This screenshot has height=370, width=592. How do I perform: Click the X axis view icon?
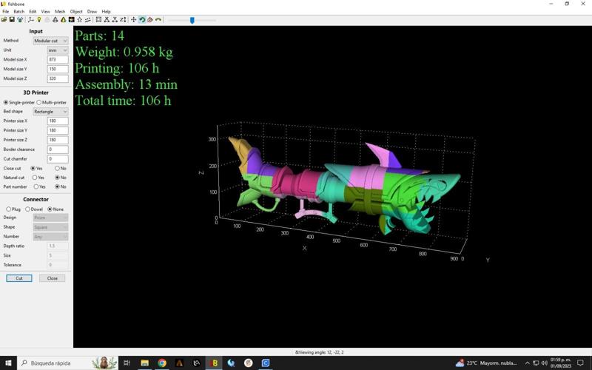[107, 20]
